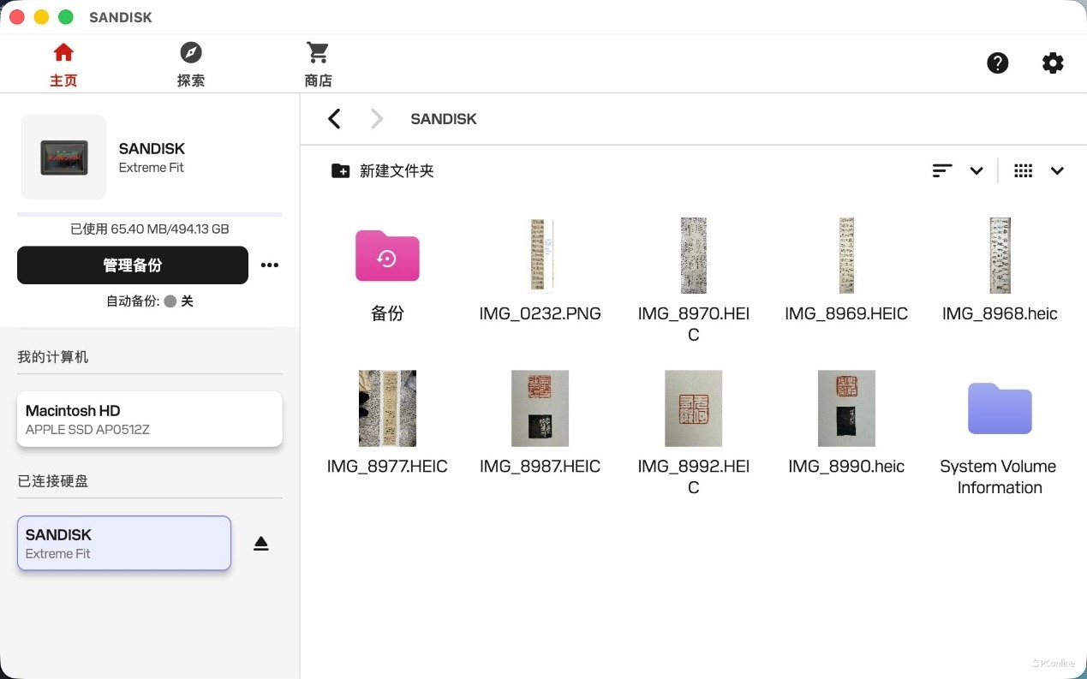Click the grid view icon
The width and height of the screenshot is (1087, 679).
pyautogui.click(x=1023, y=170)
